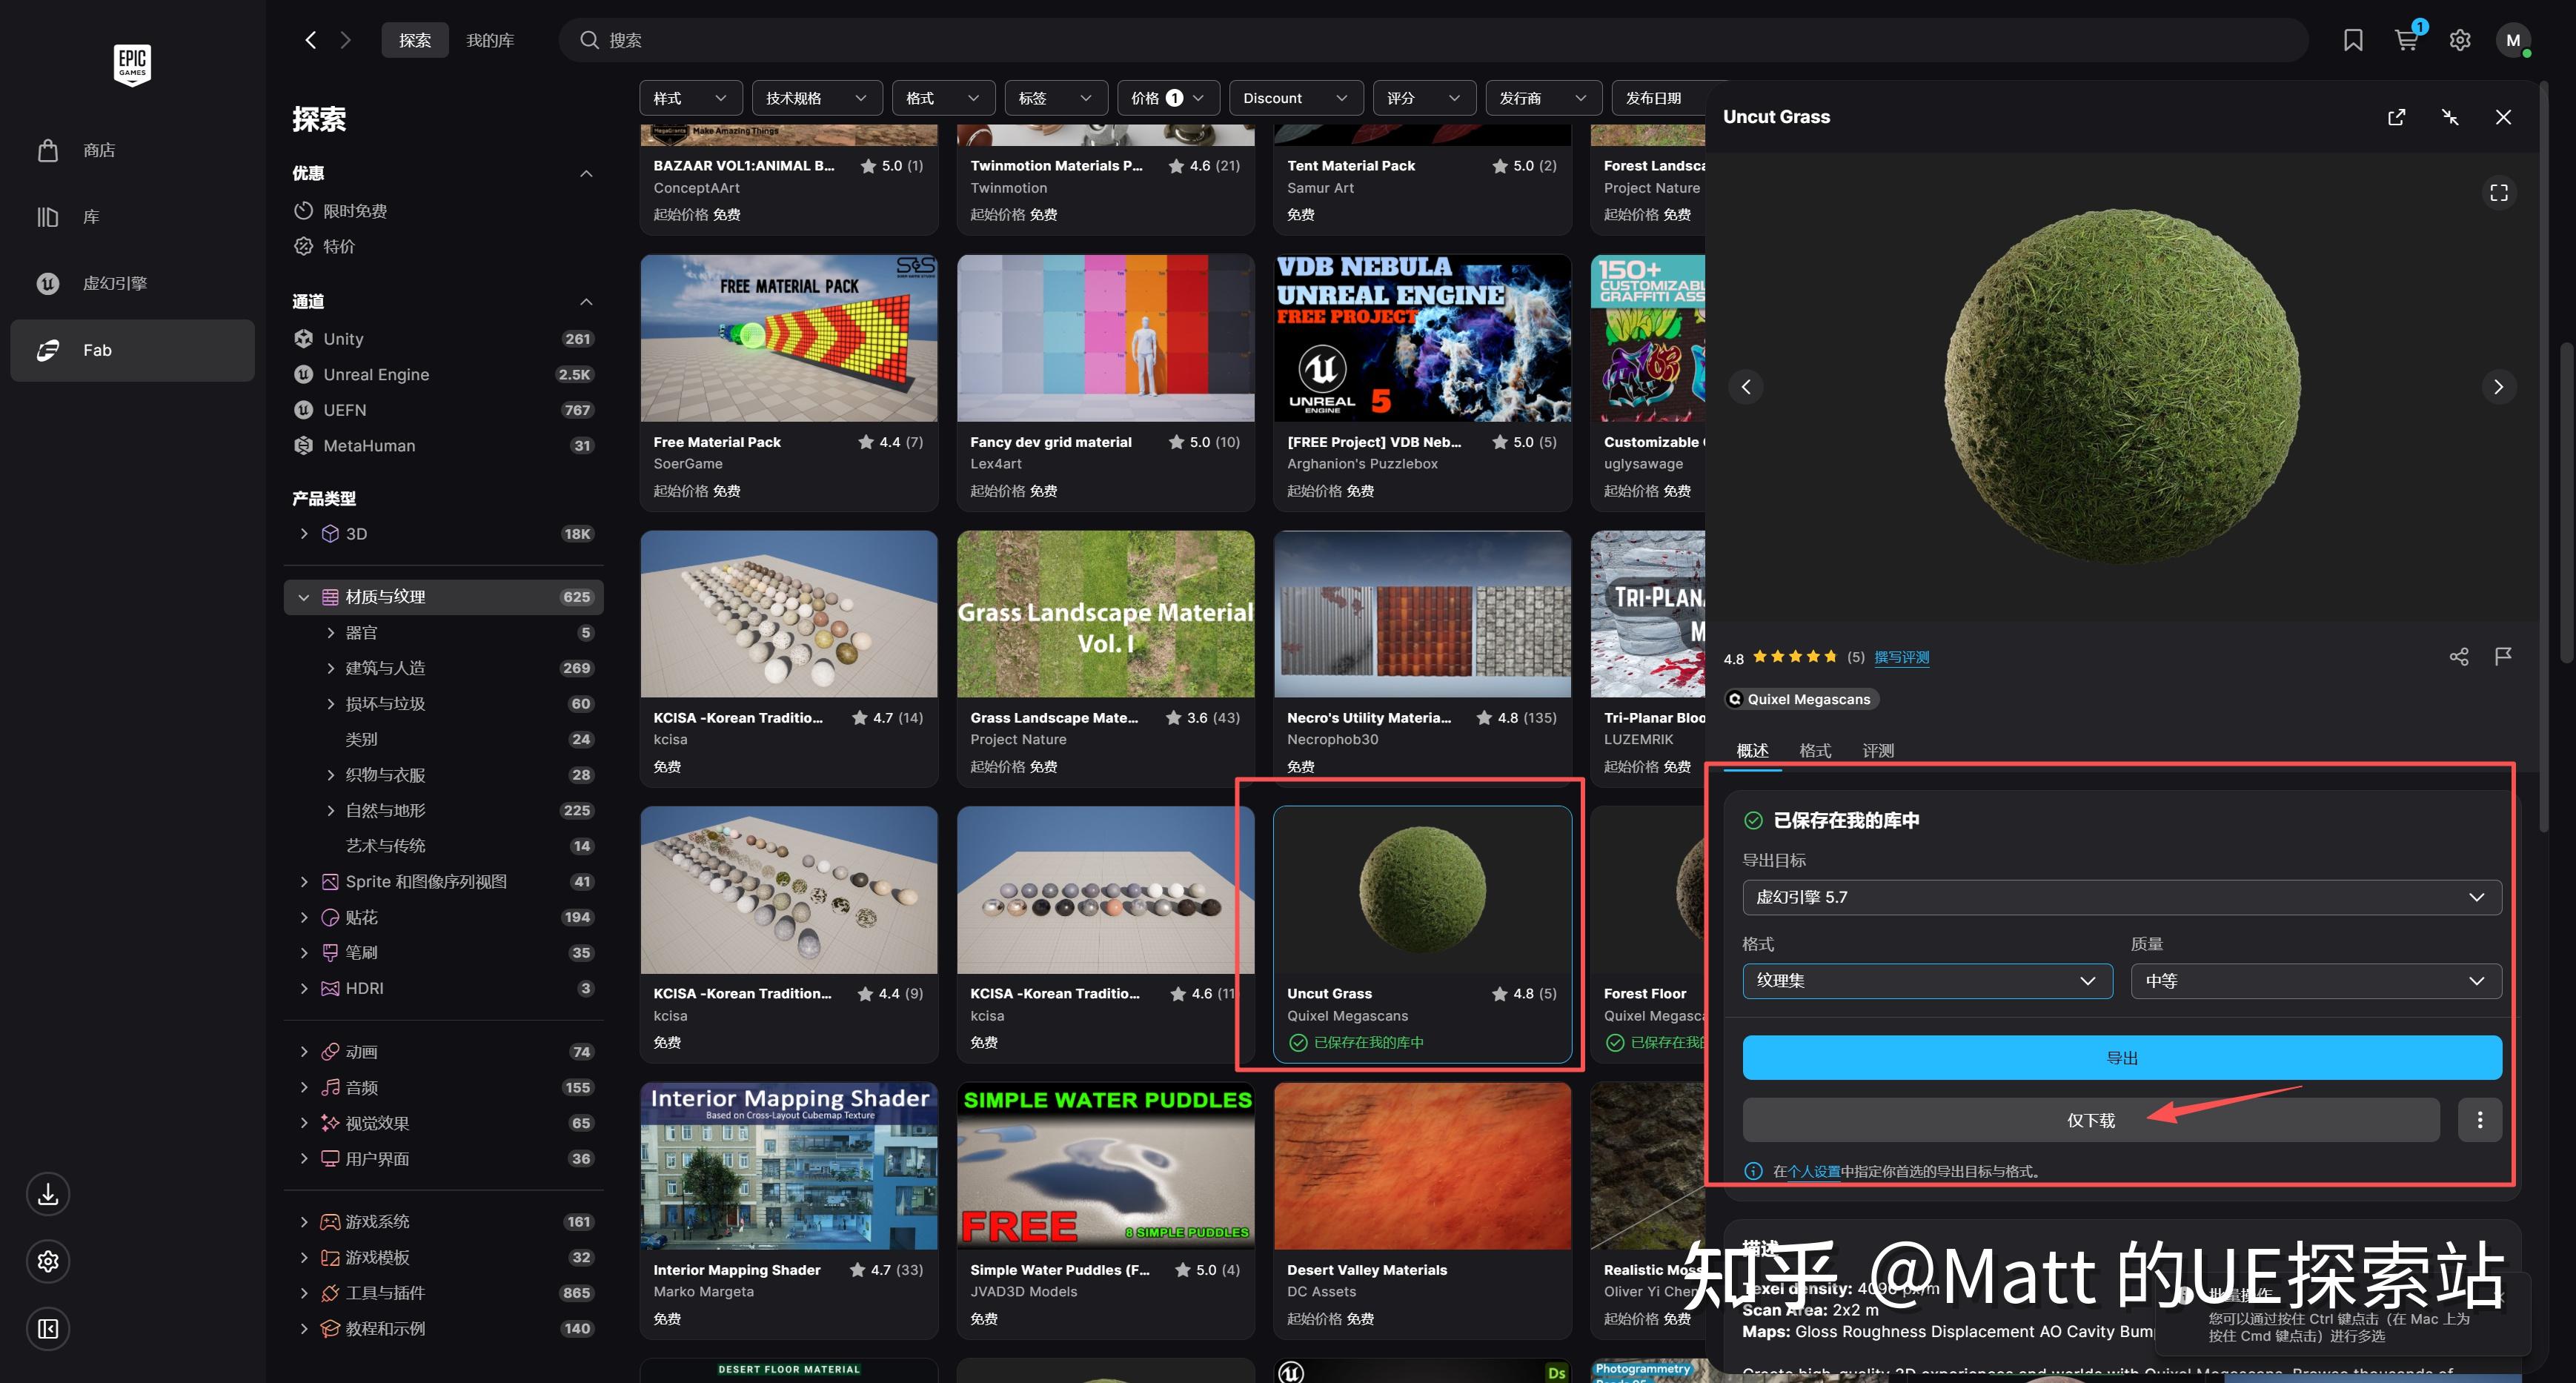Viewport: 2576px width, 1383px height.
Task: Expand the 3D product category
Action: click(x=304, y=533)
